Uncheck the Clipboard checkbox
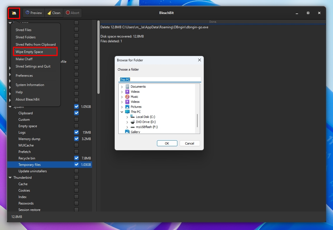The height and width of the screenshot is (230, 333). click(76, 113)
